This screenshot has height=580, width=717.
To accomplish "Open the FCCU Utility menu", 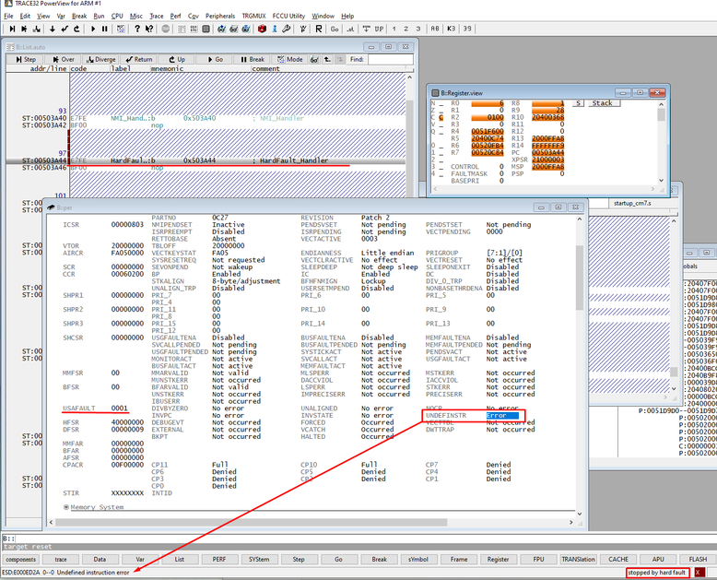I will [x=288, y=16].
